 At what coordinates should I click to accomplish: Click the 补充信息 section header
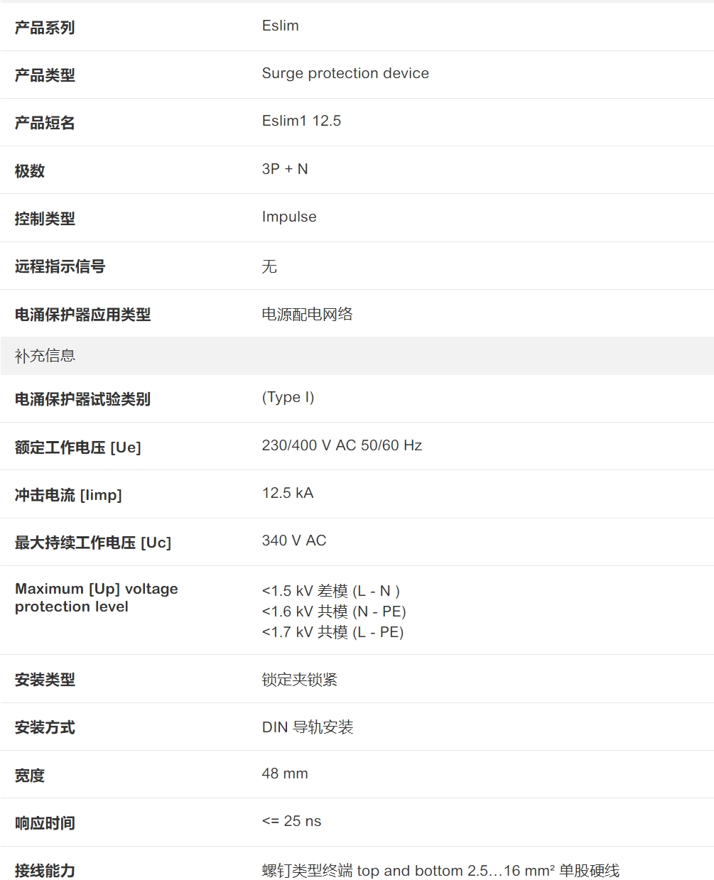click(x=45, y=356)
